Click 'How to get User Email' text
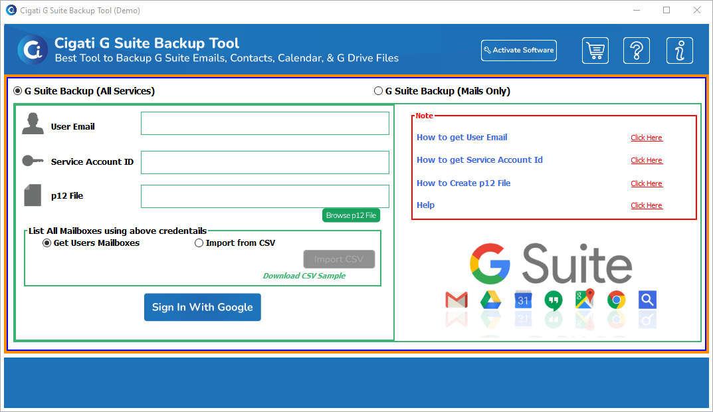 tap(462, 138)
